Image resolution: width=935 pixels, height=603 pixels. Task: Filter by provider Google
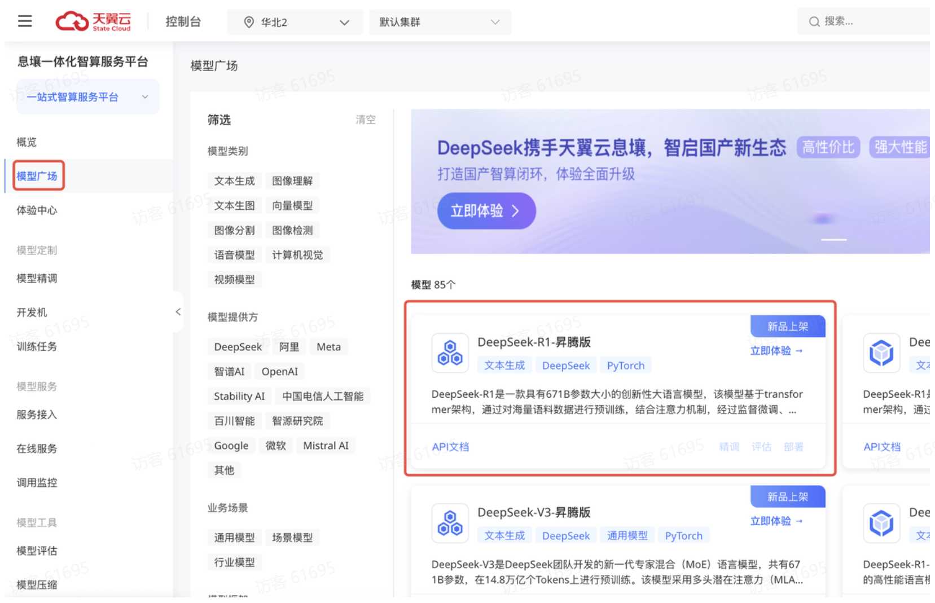231,445
